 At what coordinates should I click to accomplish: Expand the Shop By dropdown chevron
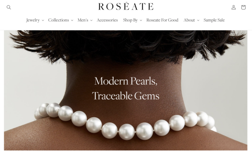141,20
